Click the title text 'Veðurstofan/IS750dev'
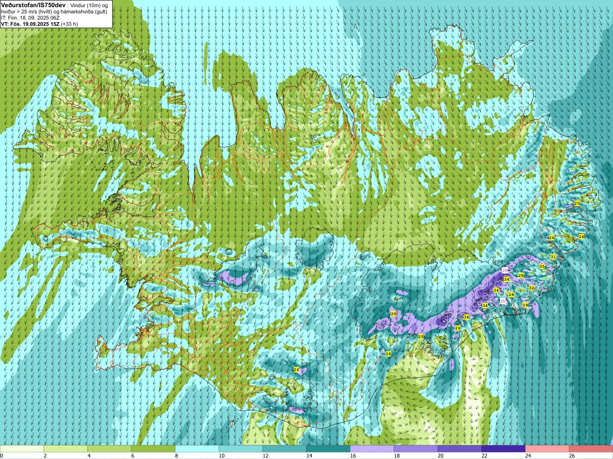The height and width of the screenshot is (459, 613). pos(34,5)
